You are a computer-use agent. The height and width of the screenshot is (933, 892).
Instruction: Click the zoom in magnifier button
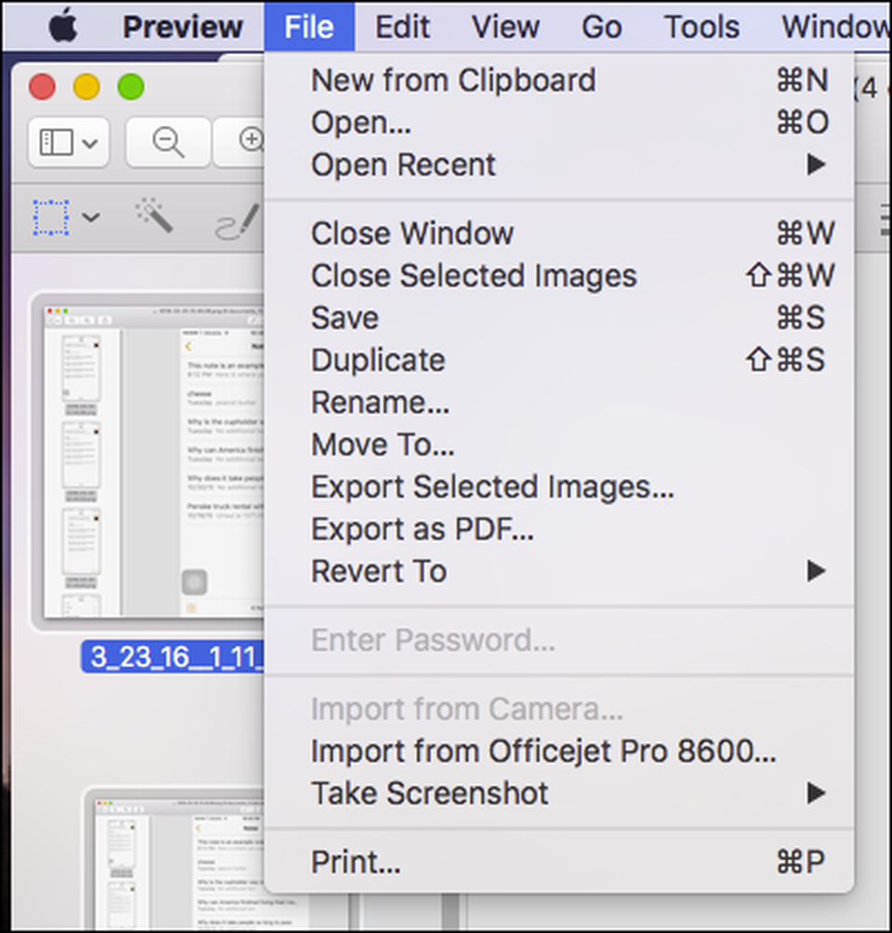pyautogui.click(x=240, y=142)
